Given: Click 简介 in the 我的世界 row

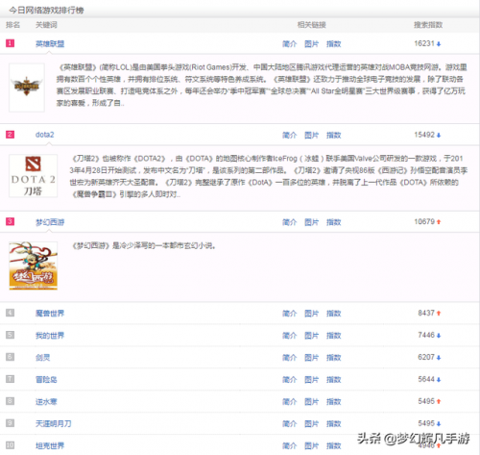Looking at the screenshot, I should (290, 336).
